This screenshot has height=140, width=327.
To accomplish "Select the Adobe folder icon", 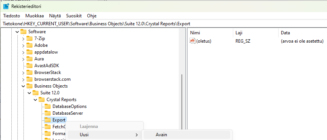I will tap(29, 45).
